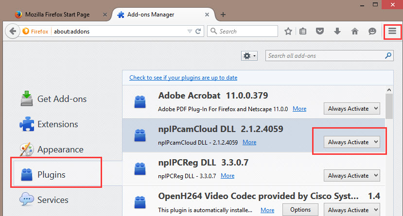Viewport: 403px width, 216px height.
Task: Select Extensions in the sidebar
Action: [x=57, y=124]
